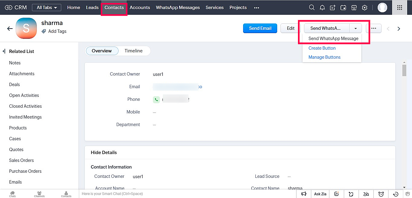Toggle the Send WhatsApp dropdown arrow

[x=356, y=28]
